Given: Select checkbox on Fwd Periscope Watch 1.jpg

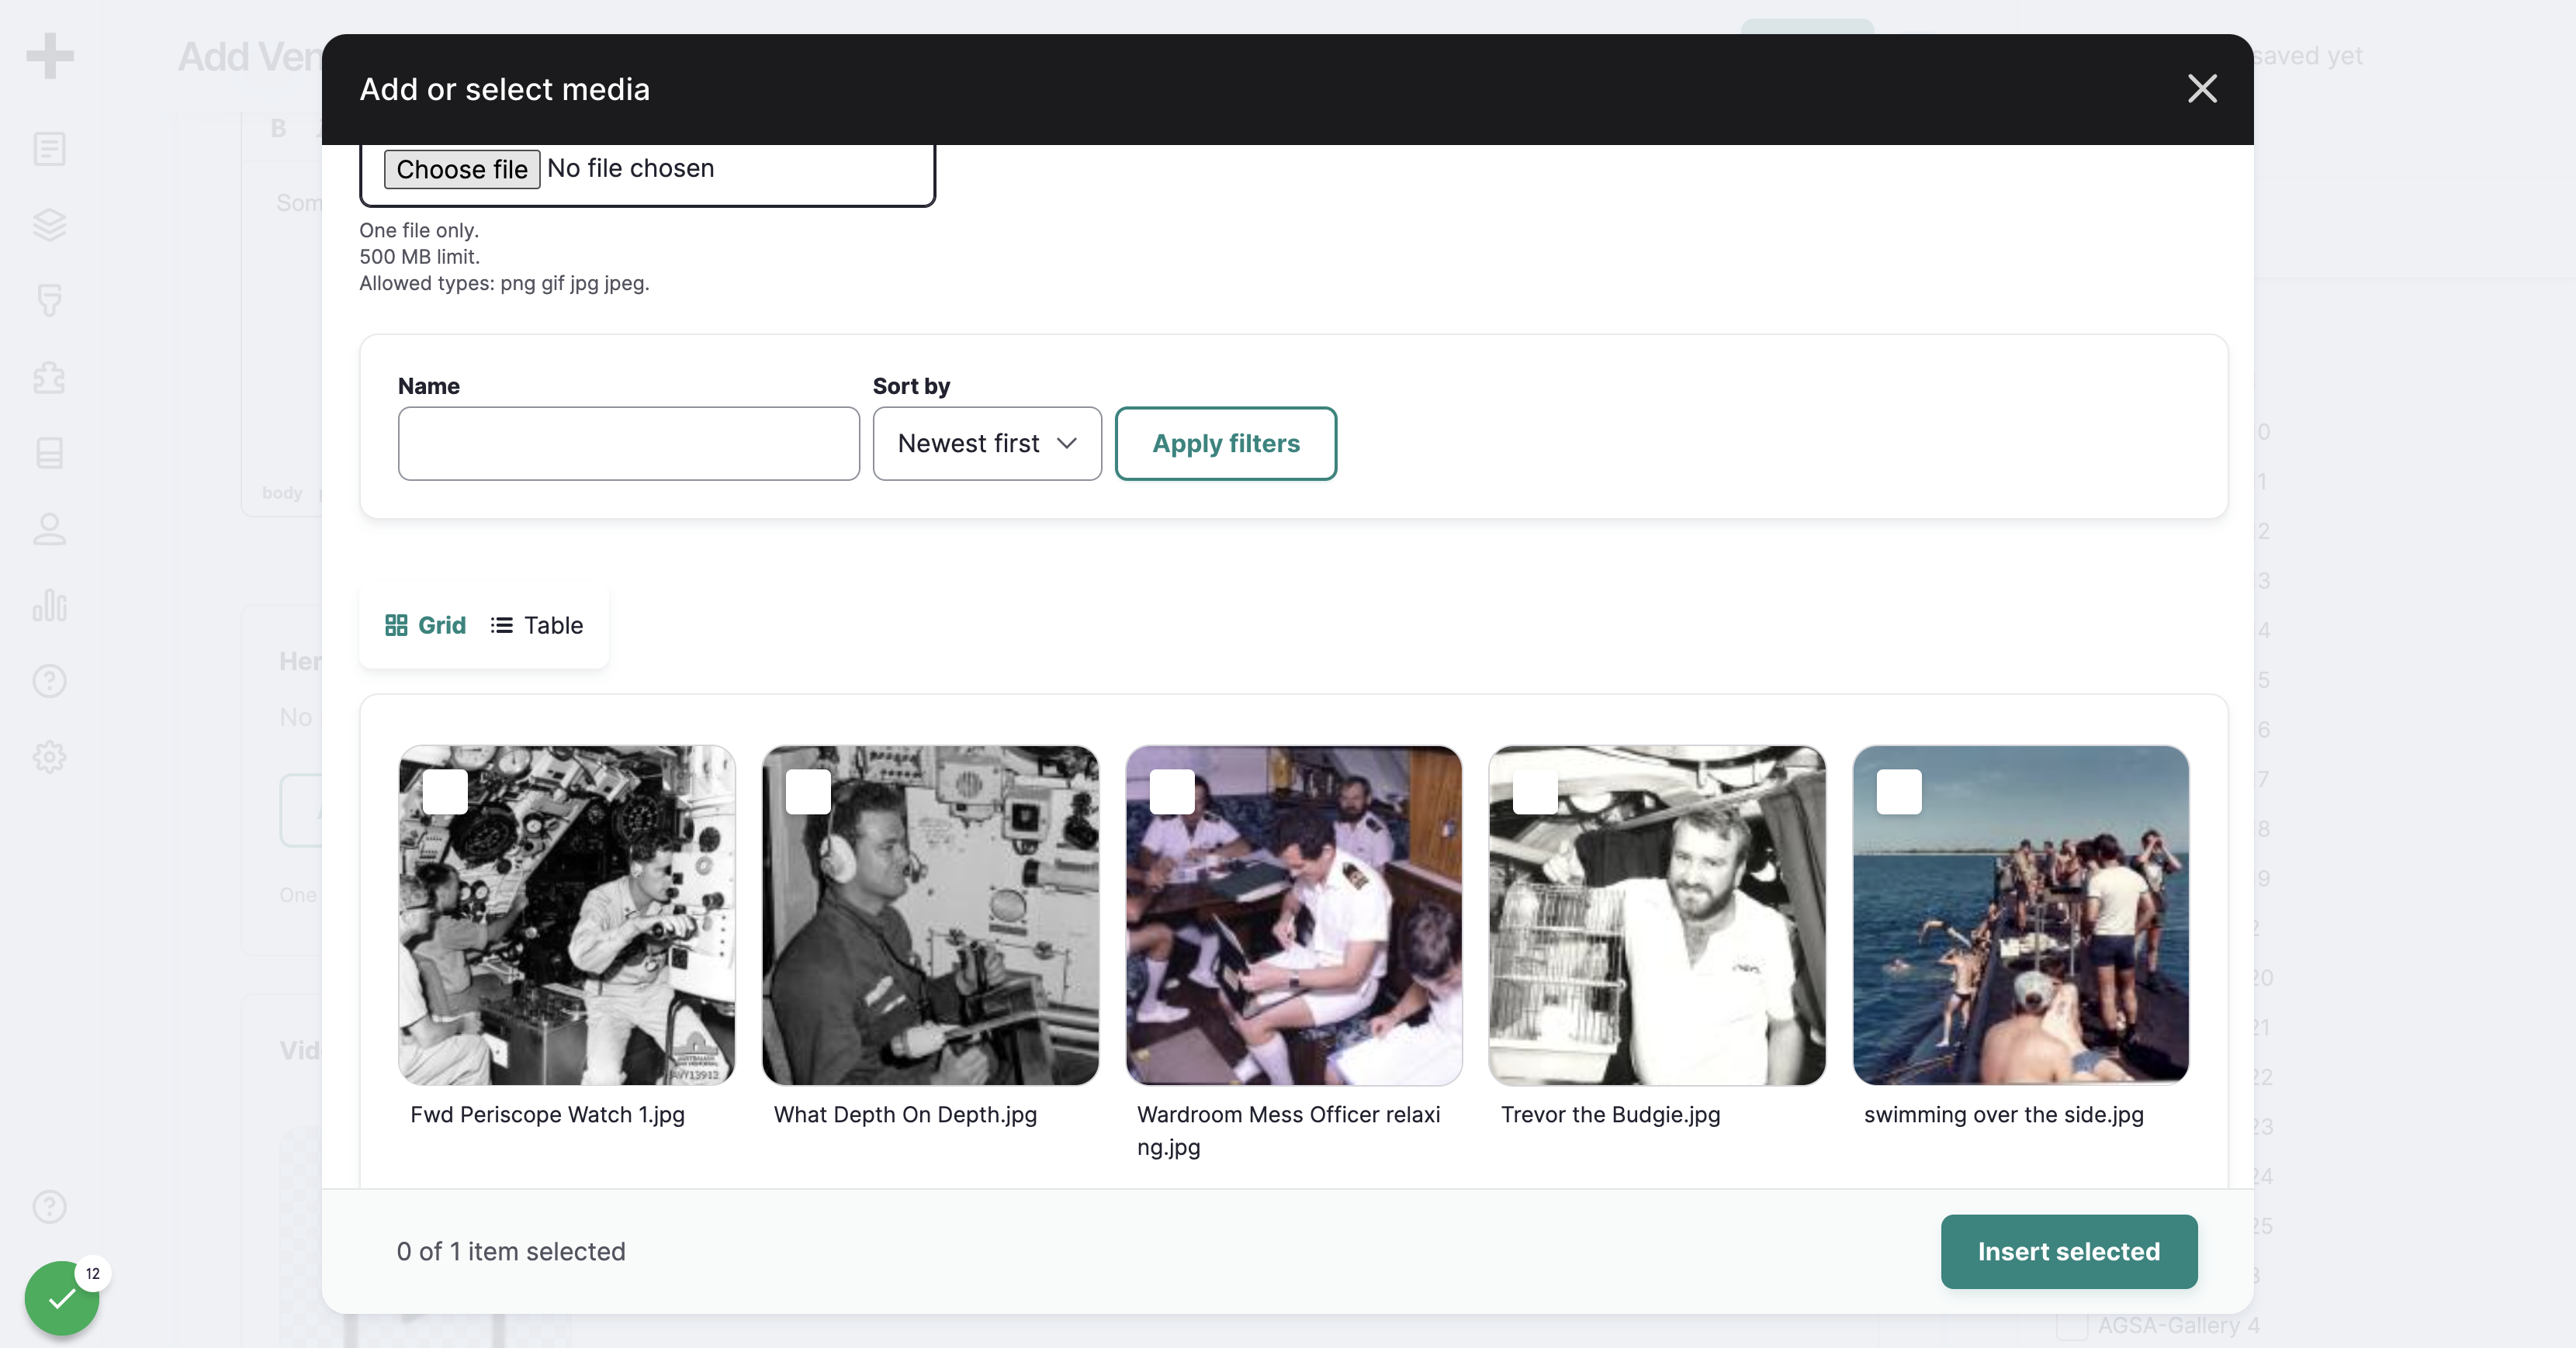Looking at the screenshot, I should coord(445,791).
